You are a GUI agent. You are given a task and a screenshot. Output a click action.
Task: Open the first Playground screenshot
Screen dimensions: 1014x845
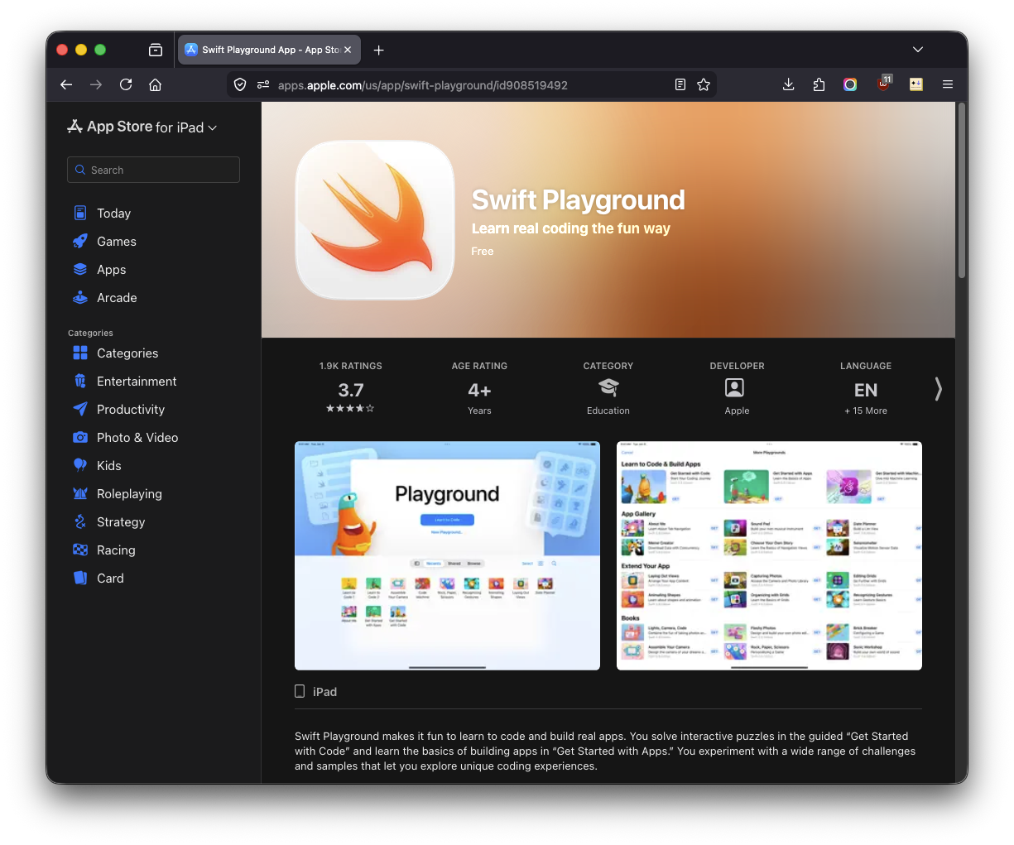click(447, 555)
